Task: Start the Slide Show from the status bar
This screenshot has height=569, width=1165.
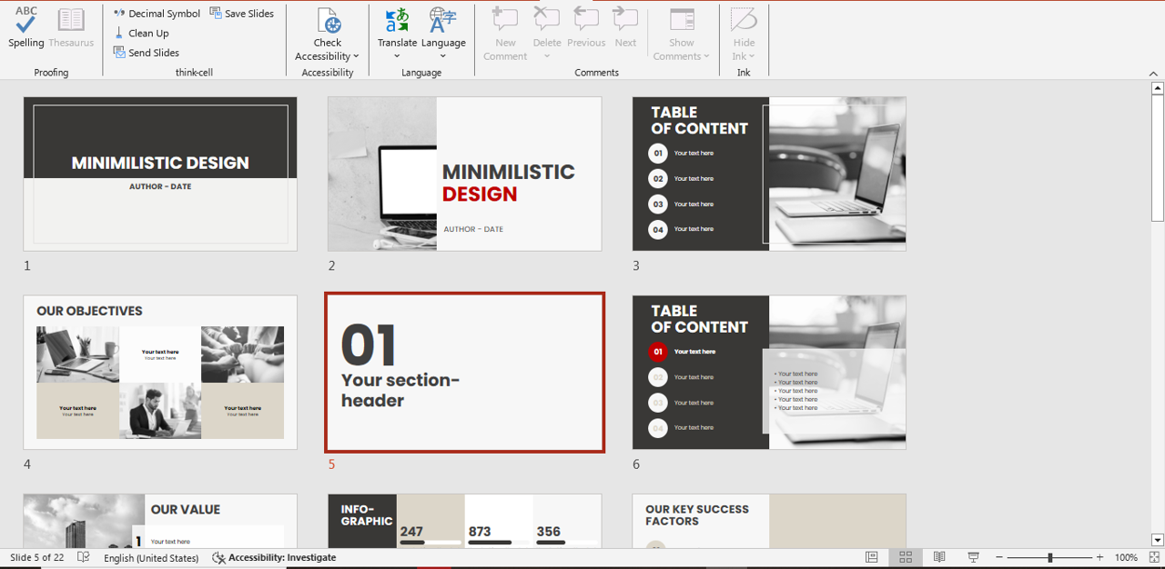Action: tap(973, 557)
